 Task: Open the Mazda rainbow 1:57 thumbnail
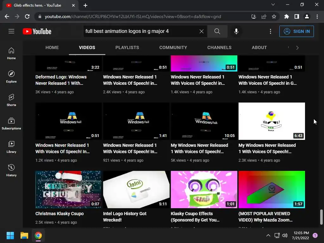tap(272, 190)
